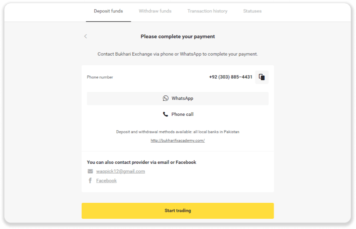Switch to the Deposit funds tab
The image size is (356, 229).
pyautogui.click(x=108, y=11)
